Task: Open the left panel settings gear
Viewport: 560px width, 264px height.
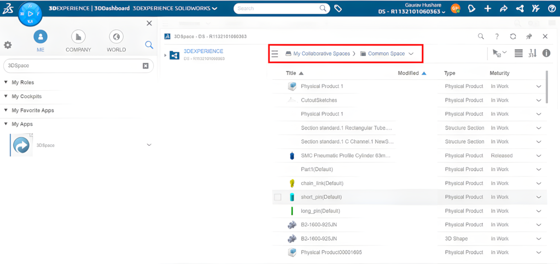Action: coord(8,45)
